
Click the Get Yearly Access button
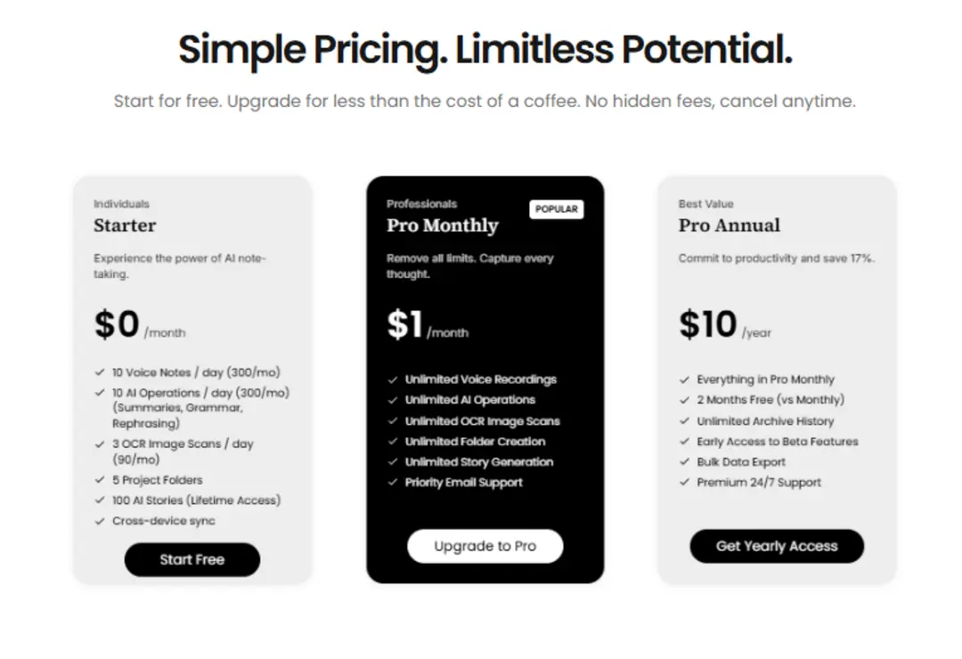click(777, 546)
